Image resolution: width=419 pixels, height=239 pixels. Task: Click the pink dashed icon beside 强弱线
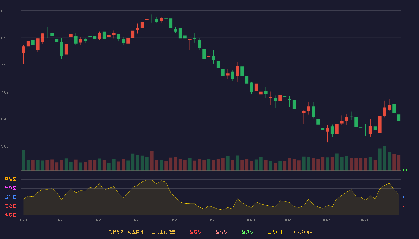coord(212,232)
